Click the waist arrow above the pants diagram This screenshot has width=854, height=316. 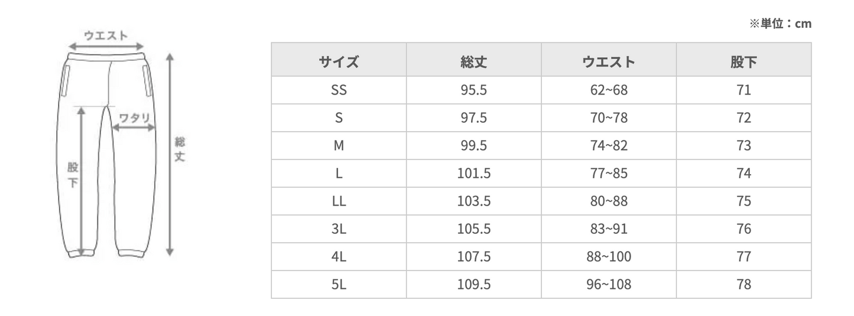[106, 47]
